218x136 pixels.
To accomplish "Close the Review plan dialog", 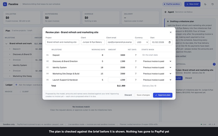I will coord(171,32).
